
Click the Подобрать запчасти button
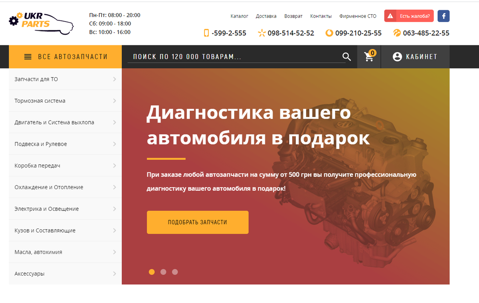click(x=198, y=222)
